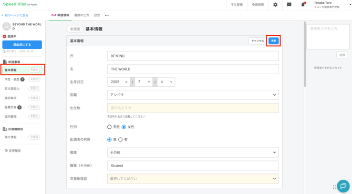Open the birth day 4 dropdown
Viewport: 352px width, 194px height.
pos(166,82)
